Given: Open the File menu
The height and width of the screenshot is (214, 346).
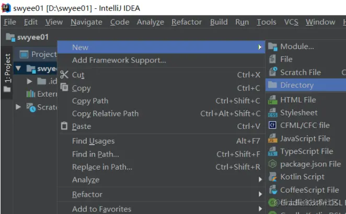Looking at the screenshot, I should 10,22.
